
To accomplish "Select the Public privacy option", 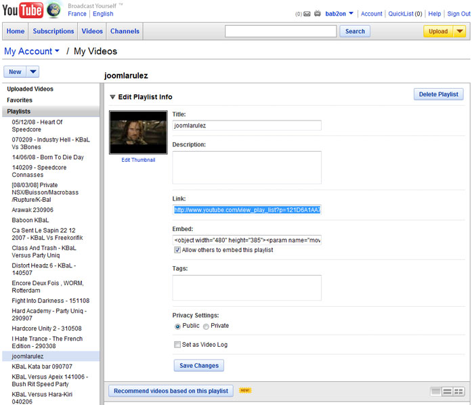I will coord(177,326).
